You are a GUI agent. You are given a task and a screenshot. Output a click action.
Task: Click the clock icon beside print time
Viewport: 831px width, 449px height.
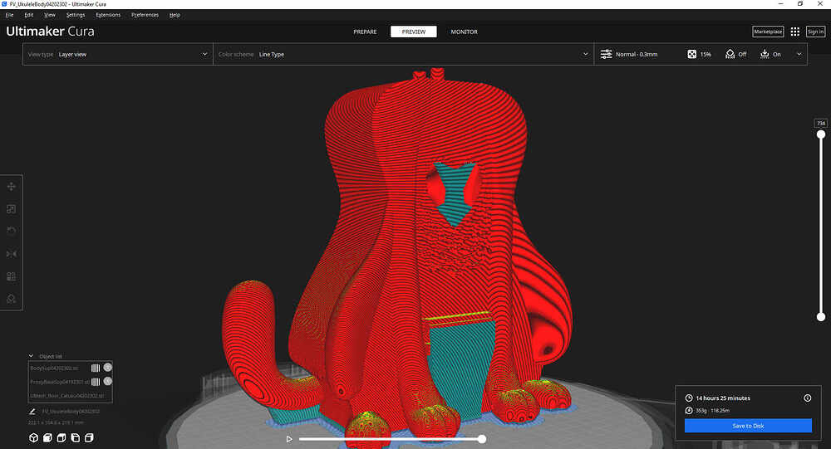[689, 398]
